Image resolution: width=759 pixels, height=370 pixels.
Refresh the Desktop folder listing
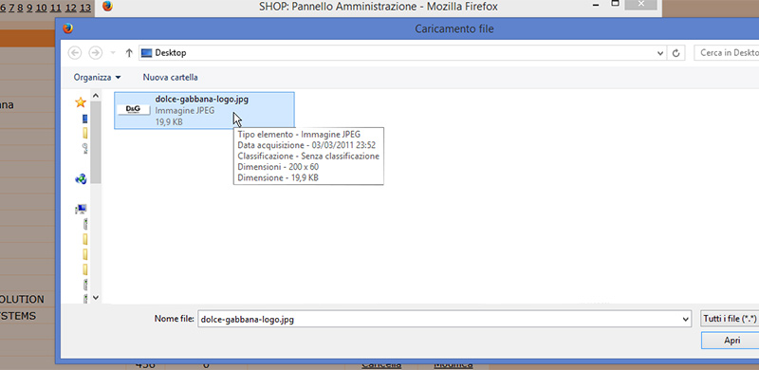pyautogui.click(x=676, y=53)
